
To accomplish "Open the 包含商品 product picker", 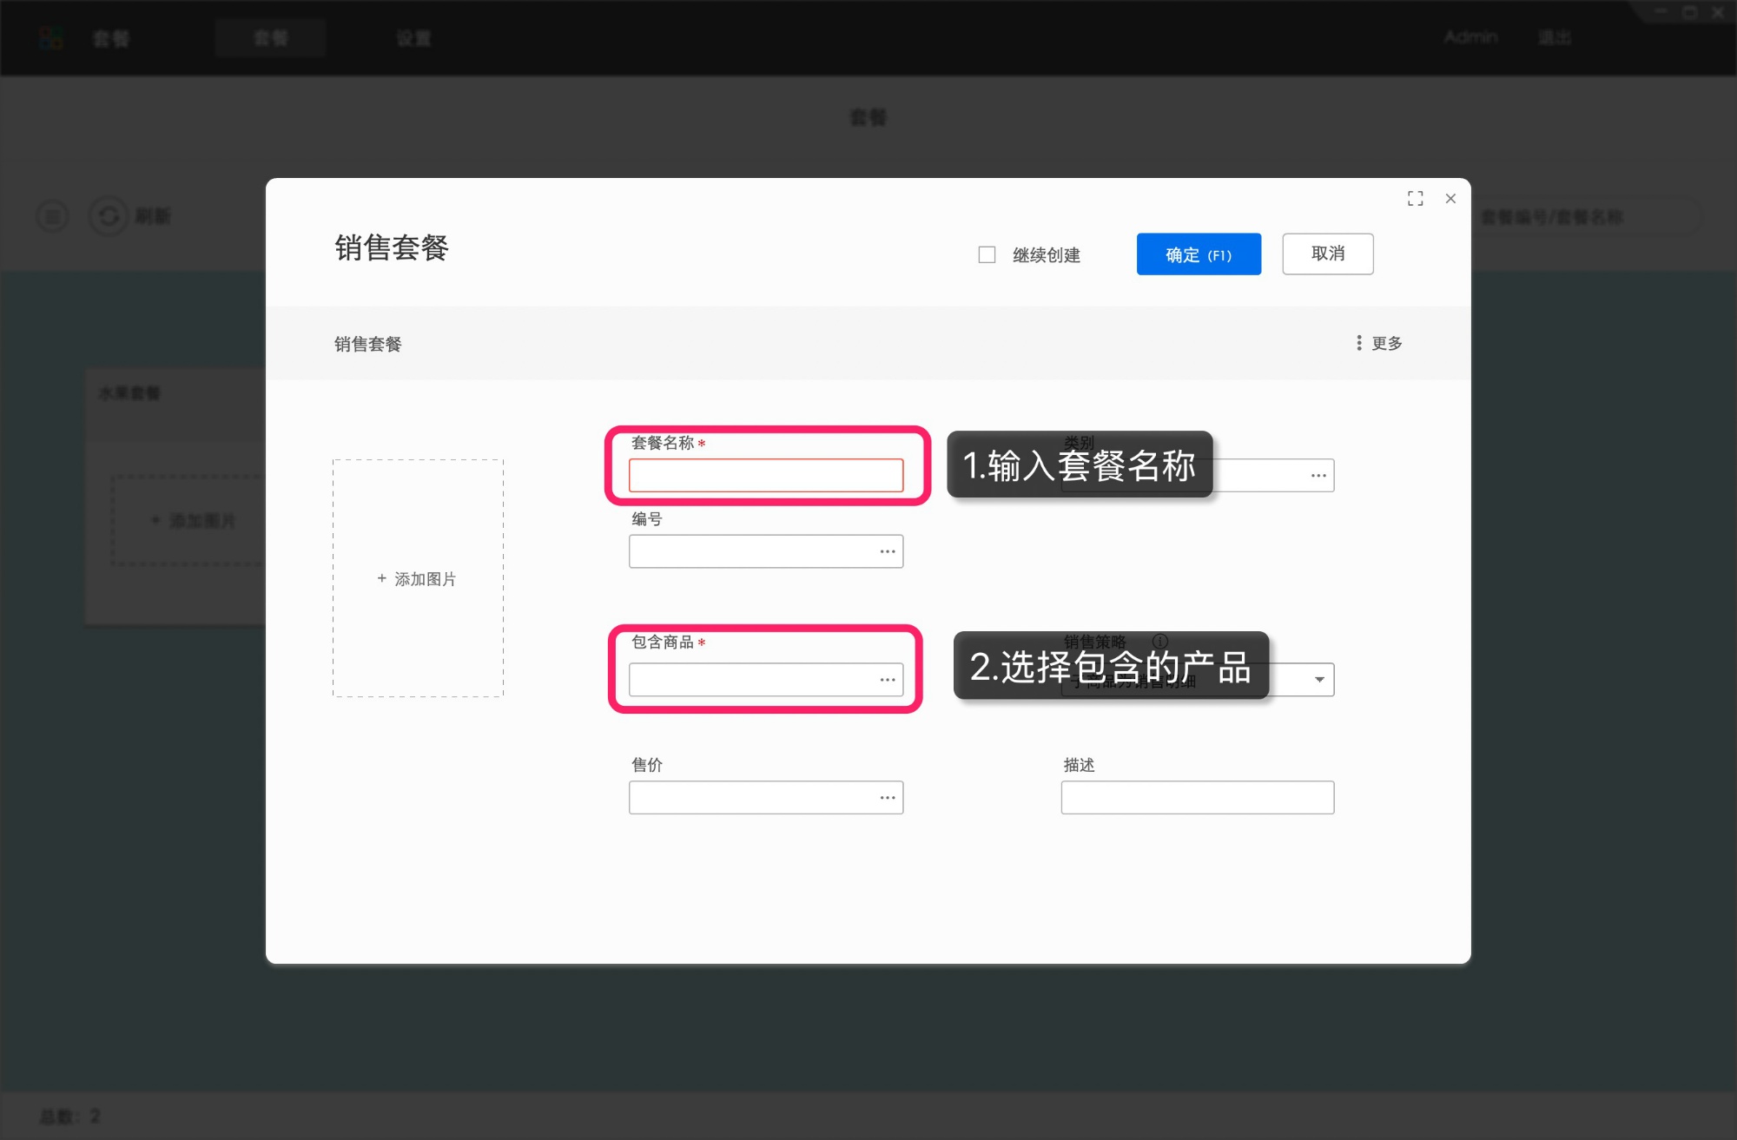I will [x=887, y=679].
